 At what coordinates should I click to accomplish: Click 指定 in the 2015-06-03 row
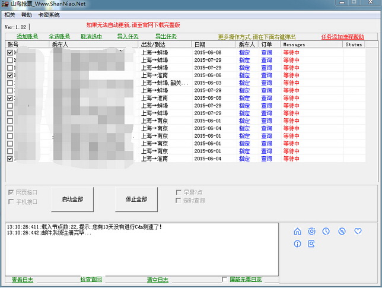(244, 83)
